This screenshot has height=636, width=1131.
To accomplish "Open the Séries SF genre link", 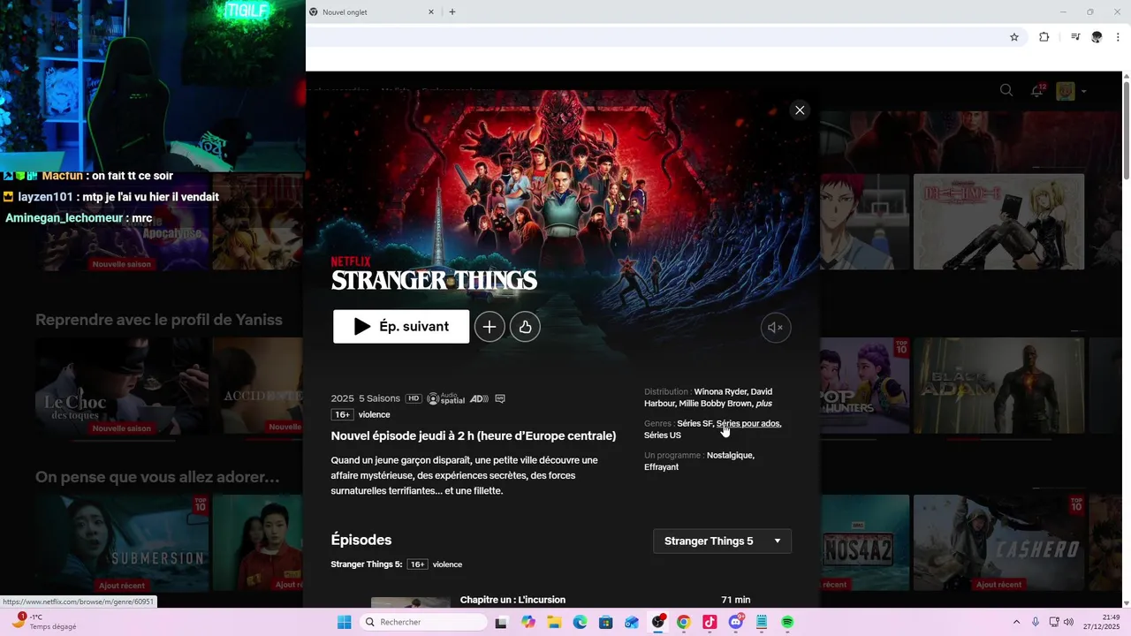I will tap(695, 424).
